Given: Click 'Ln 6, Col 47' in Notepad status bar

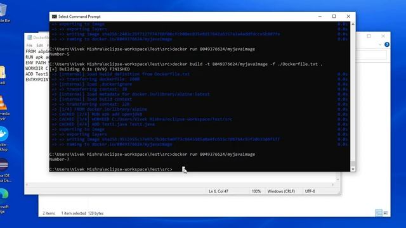Looking at the screenshot, I should tap(218, 191).
